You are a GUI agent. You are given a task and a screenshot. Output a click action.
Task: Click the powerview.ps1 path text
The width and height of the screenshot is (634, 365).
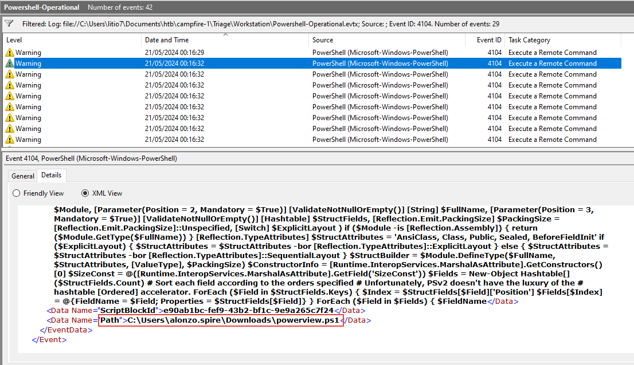(233, 320)
